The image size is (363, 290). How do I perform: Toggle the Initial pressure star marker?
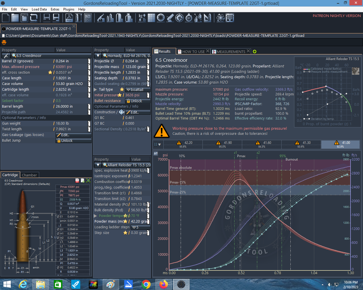pyautogui.click(x=120, y=95)
